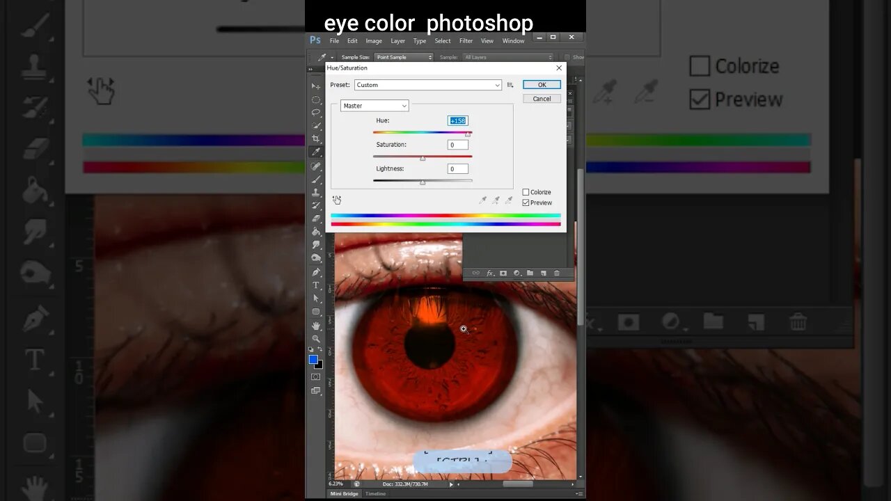Viewport: 891px width, 501px height.
Task: Select the Eyedropper tool in toolbar
Action: (x=316, y=152)
